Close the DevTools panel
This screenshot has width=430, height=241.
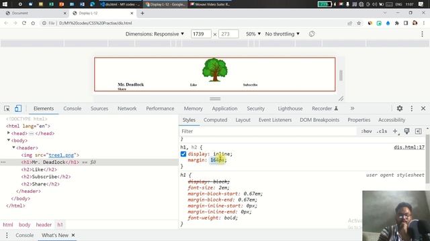pos(423,108)
